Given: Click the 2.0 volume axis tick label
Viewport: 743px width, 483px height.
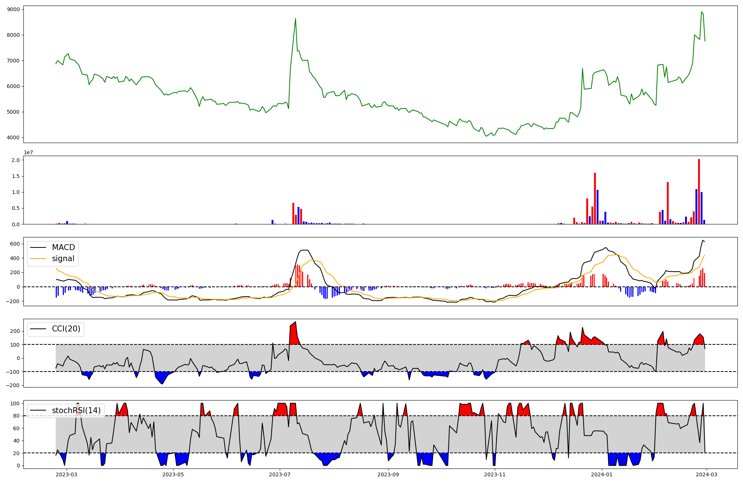Looking at the screenshot, I should point(16,160).
